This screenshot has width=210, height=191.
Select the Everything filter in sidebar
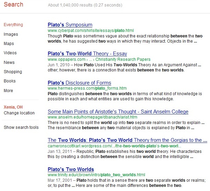13,25
